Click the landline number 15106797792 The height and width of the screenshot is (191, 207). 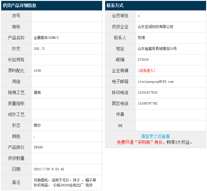point(148,103)
